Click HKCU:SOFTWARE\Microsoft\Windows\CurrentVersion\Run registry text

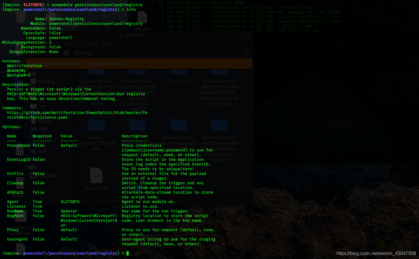click(76, 94)
